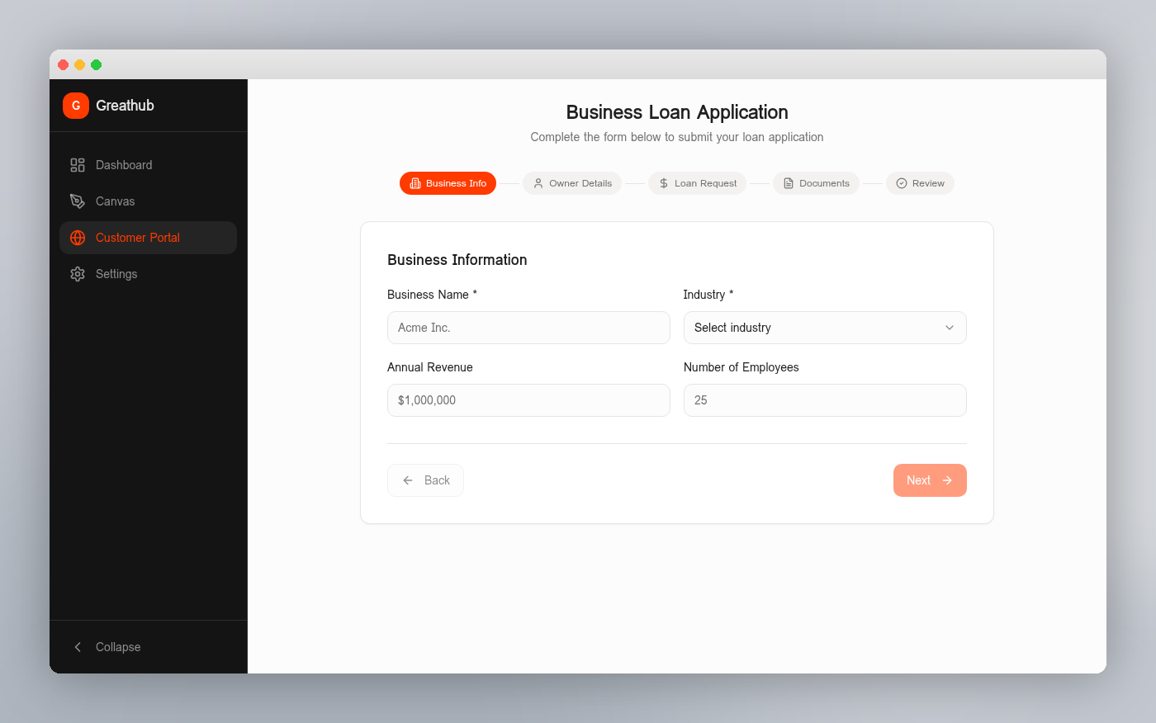
Task: Click the Customer Portal globe icon
Action: click(78, 238)
